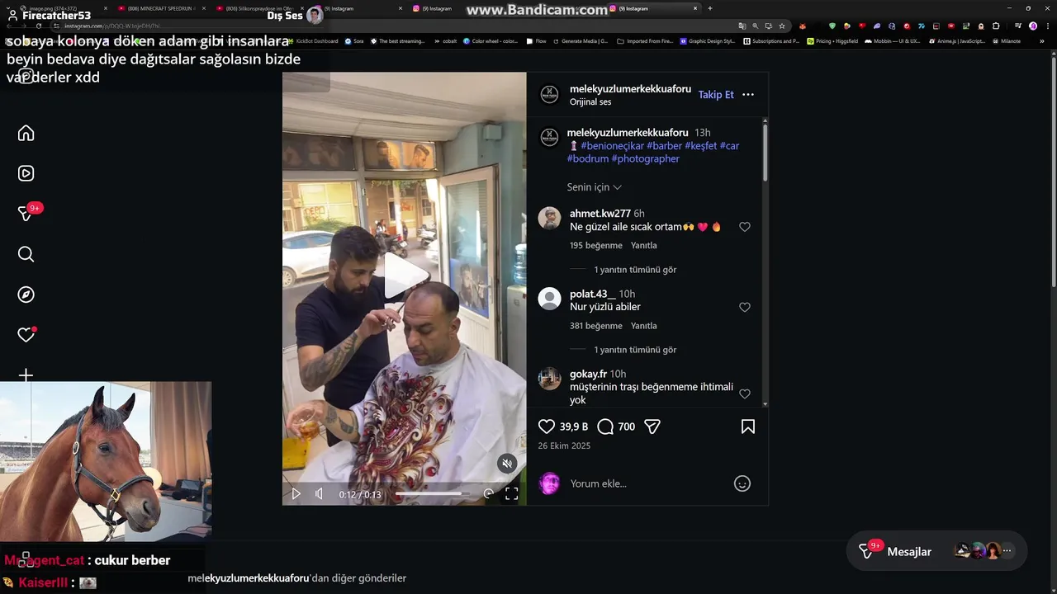Open the #barber hashtag link

[664, 146]
